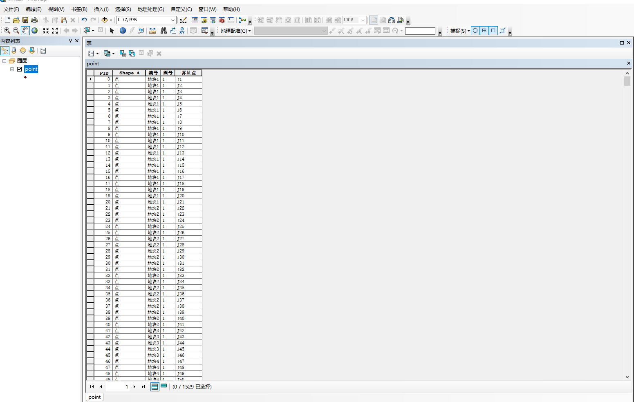Screen dimensions: 634x402
Task: Open the 地理配准(G) dropdown menu
Action: [x=235, y=31]
